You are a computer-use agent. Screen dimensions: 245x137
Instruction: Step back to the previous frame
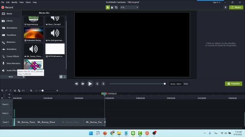(x=77, y=84)
